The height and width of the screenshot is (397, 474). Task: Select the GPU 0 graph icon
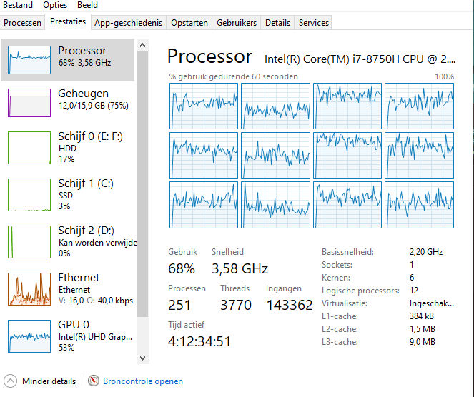pyautogui.click(x=29, y=335)
